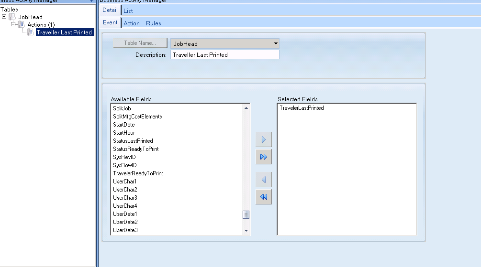Select UserDate1 in Available Fields
This screenshot has width=481, height=267.
point(125,214)
